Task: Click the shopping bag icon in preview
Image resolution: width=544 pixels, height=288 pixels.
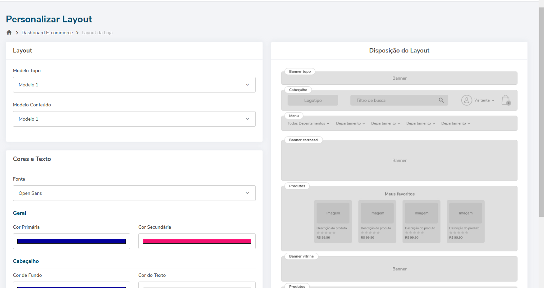Action: [506, 100]
